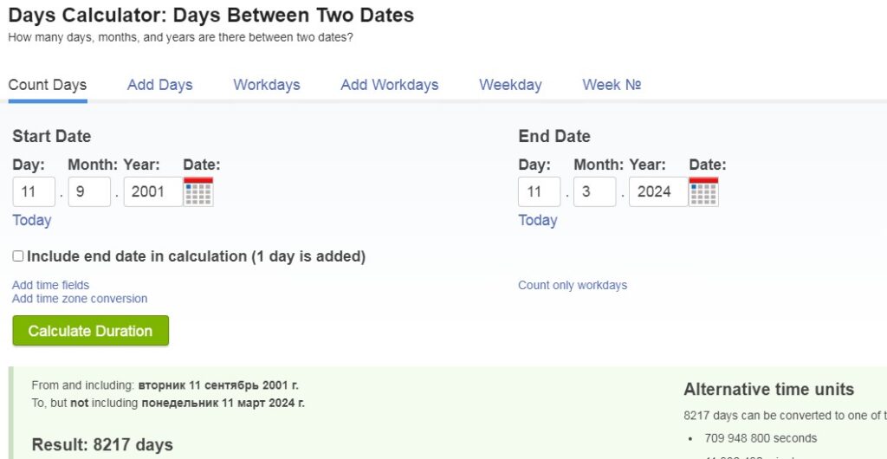This screenshot has height=459, width=887.
Task: Focus the Start Date day field
Action: pos(34,191)
